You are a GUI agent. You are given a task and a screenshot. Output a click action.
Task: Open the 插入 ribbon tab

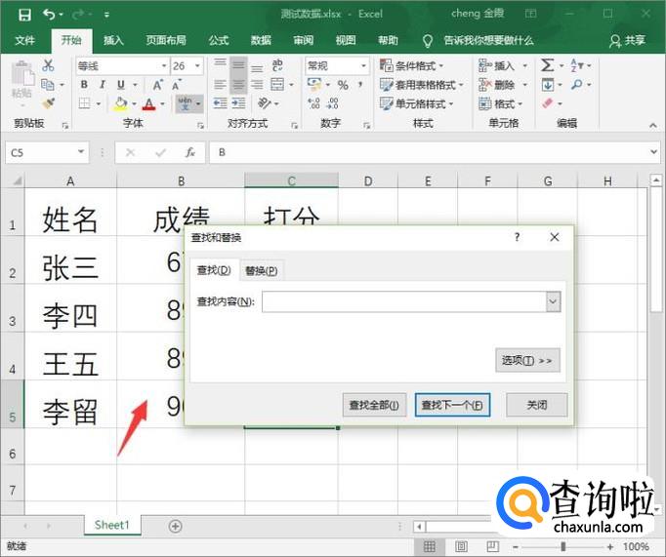[114, 40]
